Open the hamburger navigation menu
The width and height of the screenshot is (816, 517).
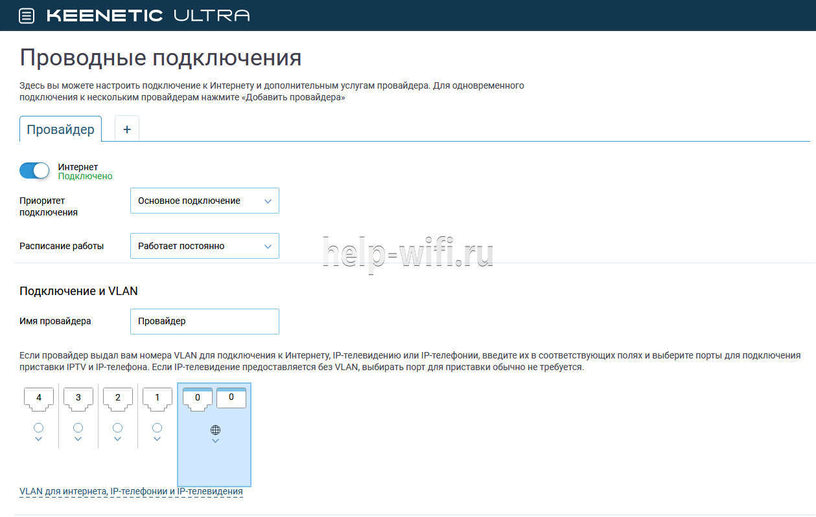tap(27, 16)
